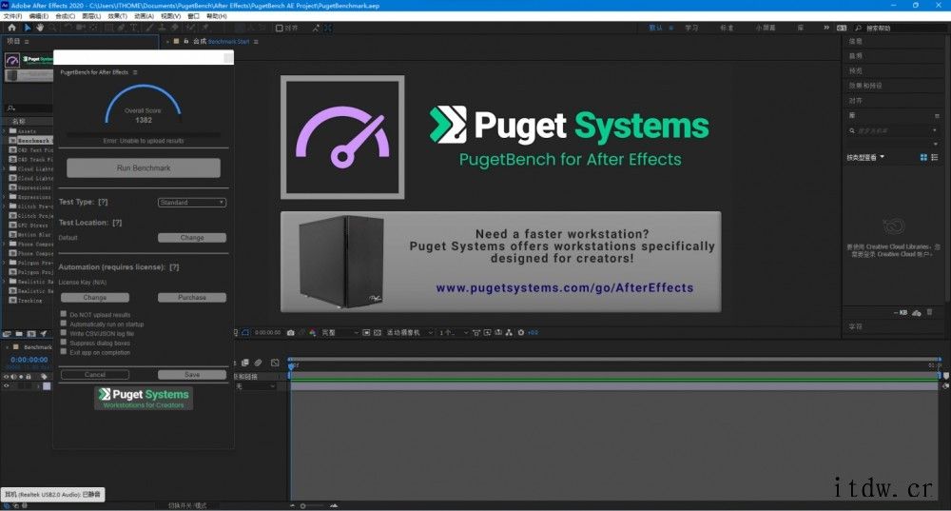Image resolution: width=951 pixels, height=511 pixels.
Task: Expand the workspace overflow chevron
Action: click(826, 28)
